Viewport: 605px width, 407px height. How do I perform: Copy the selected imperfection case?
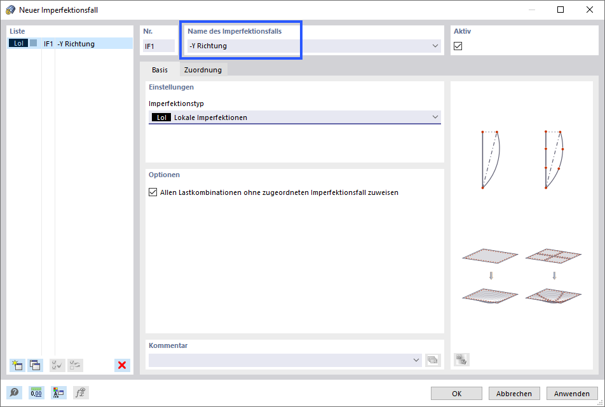(36, 365)
